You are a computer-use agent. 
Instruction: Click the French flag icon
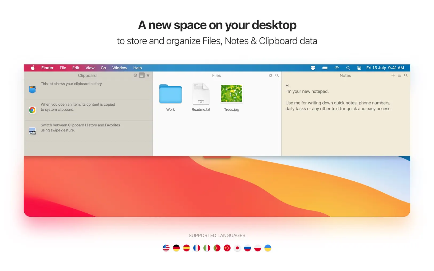tap(196, 248)
